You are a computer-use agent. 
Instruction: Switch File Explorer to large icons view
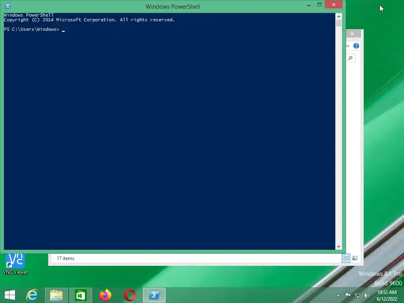pyautogui.click(x=355, y=258)
